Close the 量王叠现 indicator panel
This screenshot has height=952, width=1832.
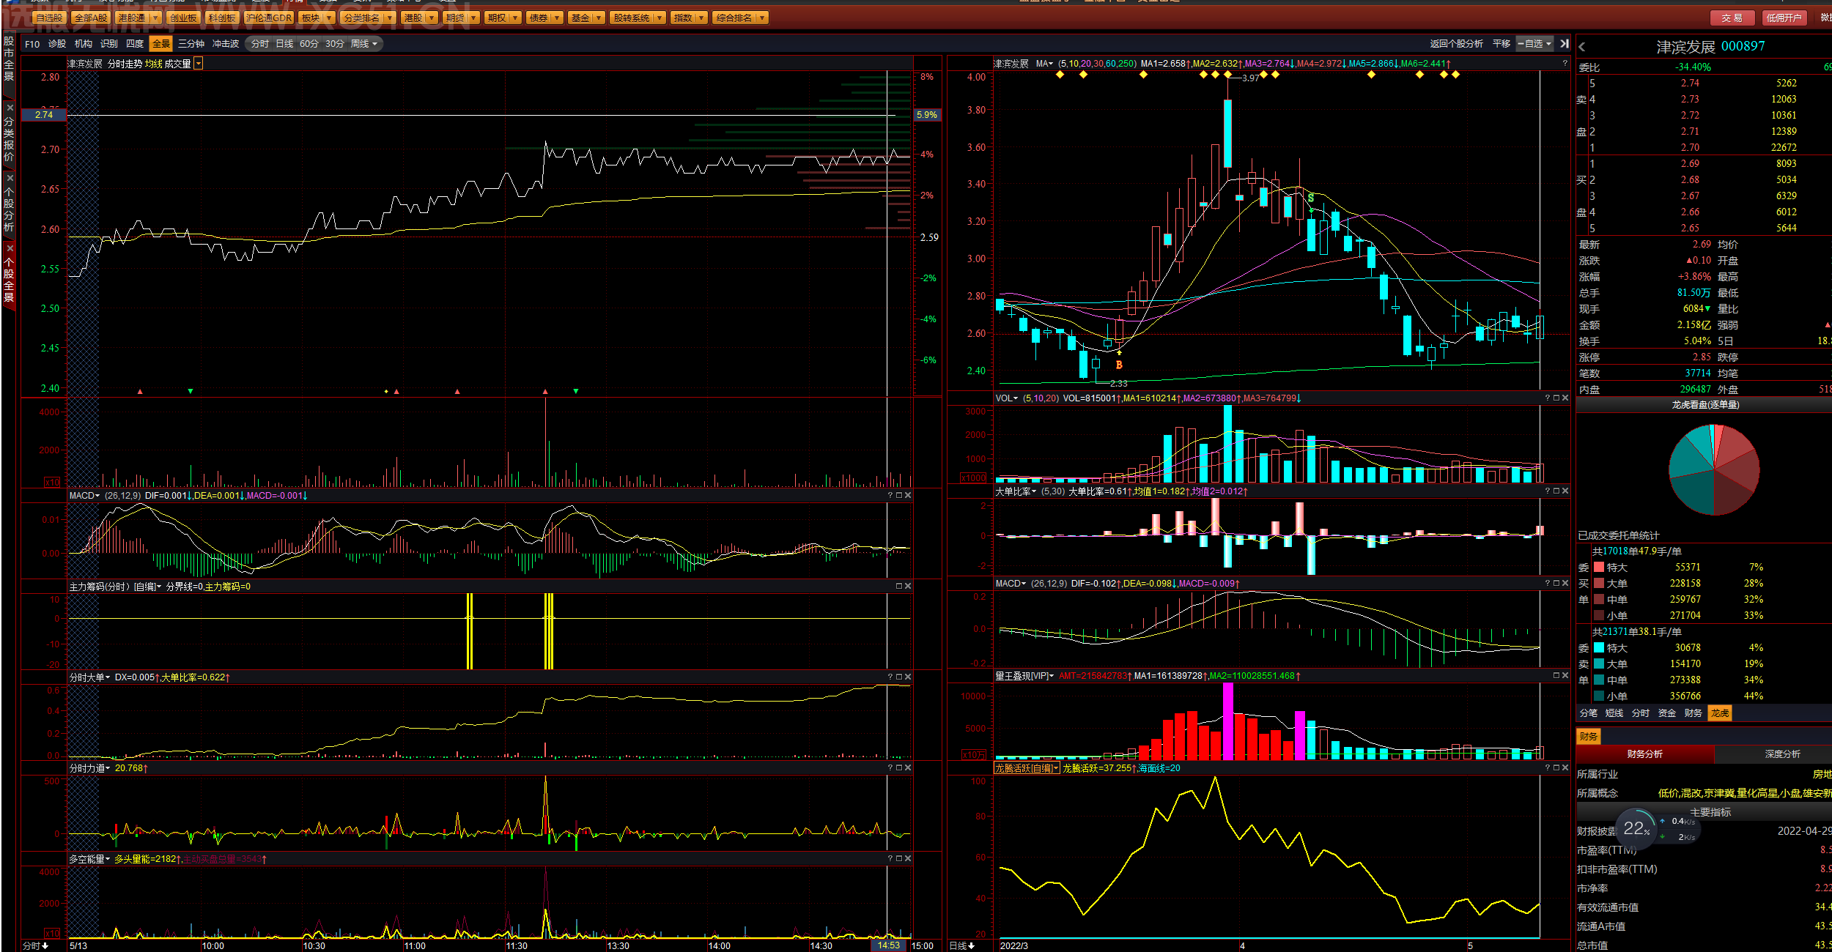pyautogui.click(x=1565, y=675)
